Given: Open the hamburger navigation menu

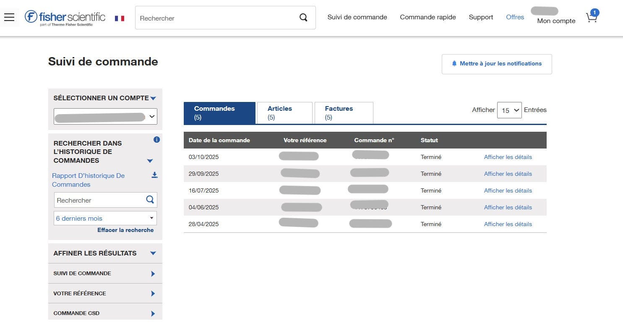Looking at the screenshot, I should tap(9, 17).
